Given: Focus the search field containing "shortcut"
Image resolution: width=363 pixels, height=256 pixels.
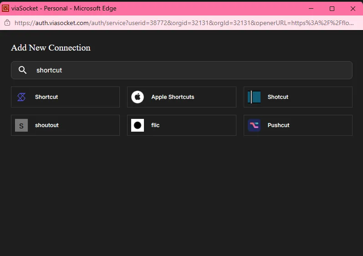Looking at the screenshot, I should click(x=191, y=70).
